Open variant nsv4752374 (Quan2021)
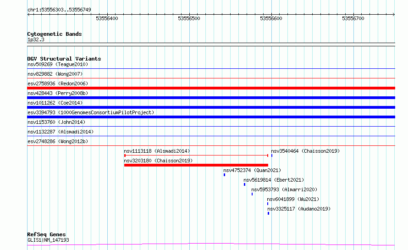This screenshot has width=408, height=250. pos(252,170)
